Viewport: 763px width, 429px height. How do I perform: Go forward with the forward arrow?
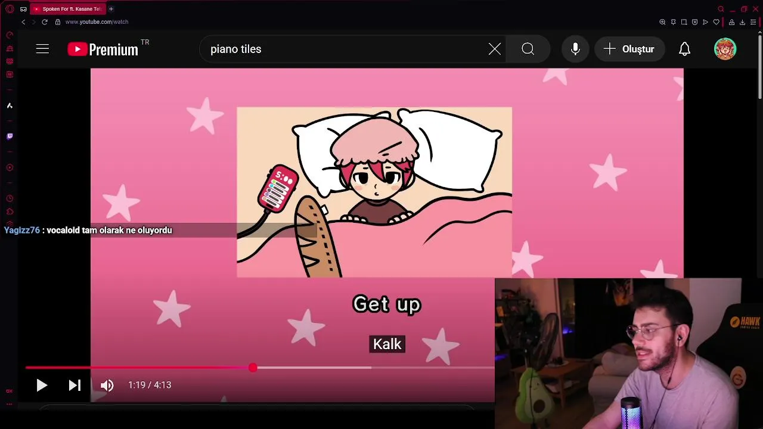(33, 22)
